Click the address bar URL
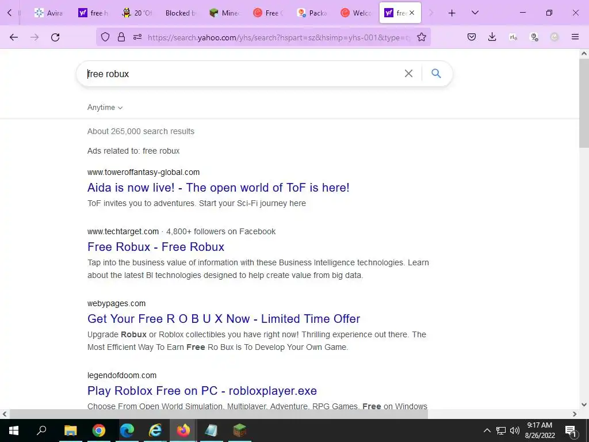 coord(279,37)
